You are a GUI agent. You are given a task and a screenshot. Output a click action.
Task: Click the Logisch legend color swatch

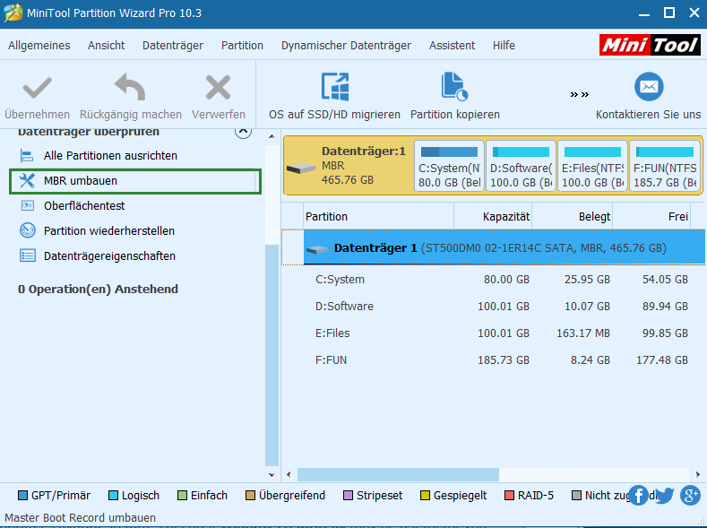pos(113,496)
